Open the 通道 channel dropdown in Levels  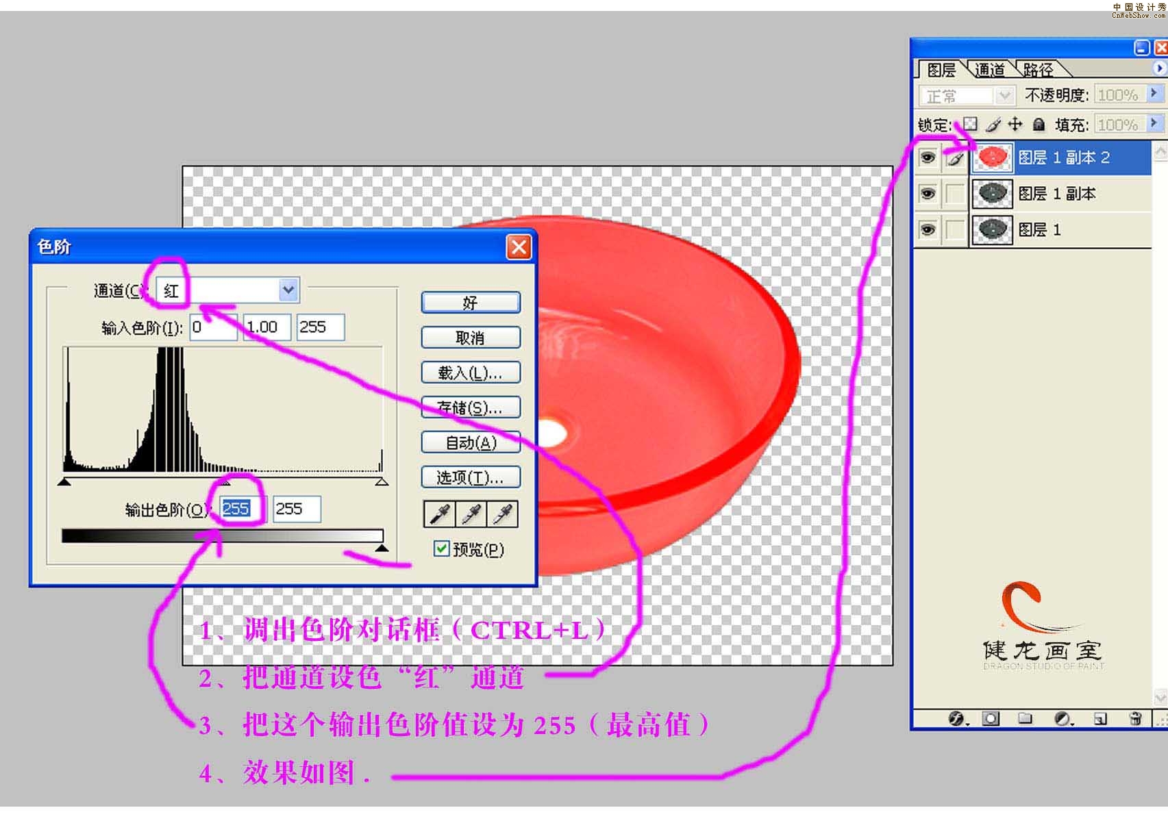[x=288, y=290]
